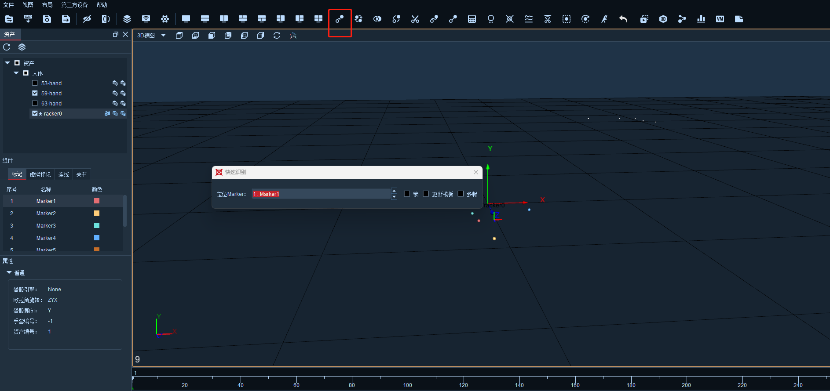Select the scissors cut tool

click(x=415, y=19)
